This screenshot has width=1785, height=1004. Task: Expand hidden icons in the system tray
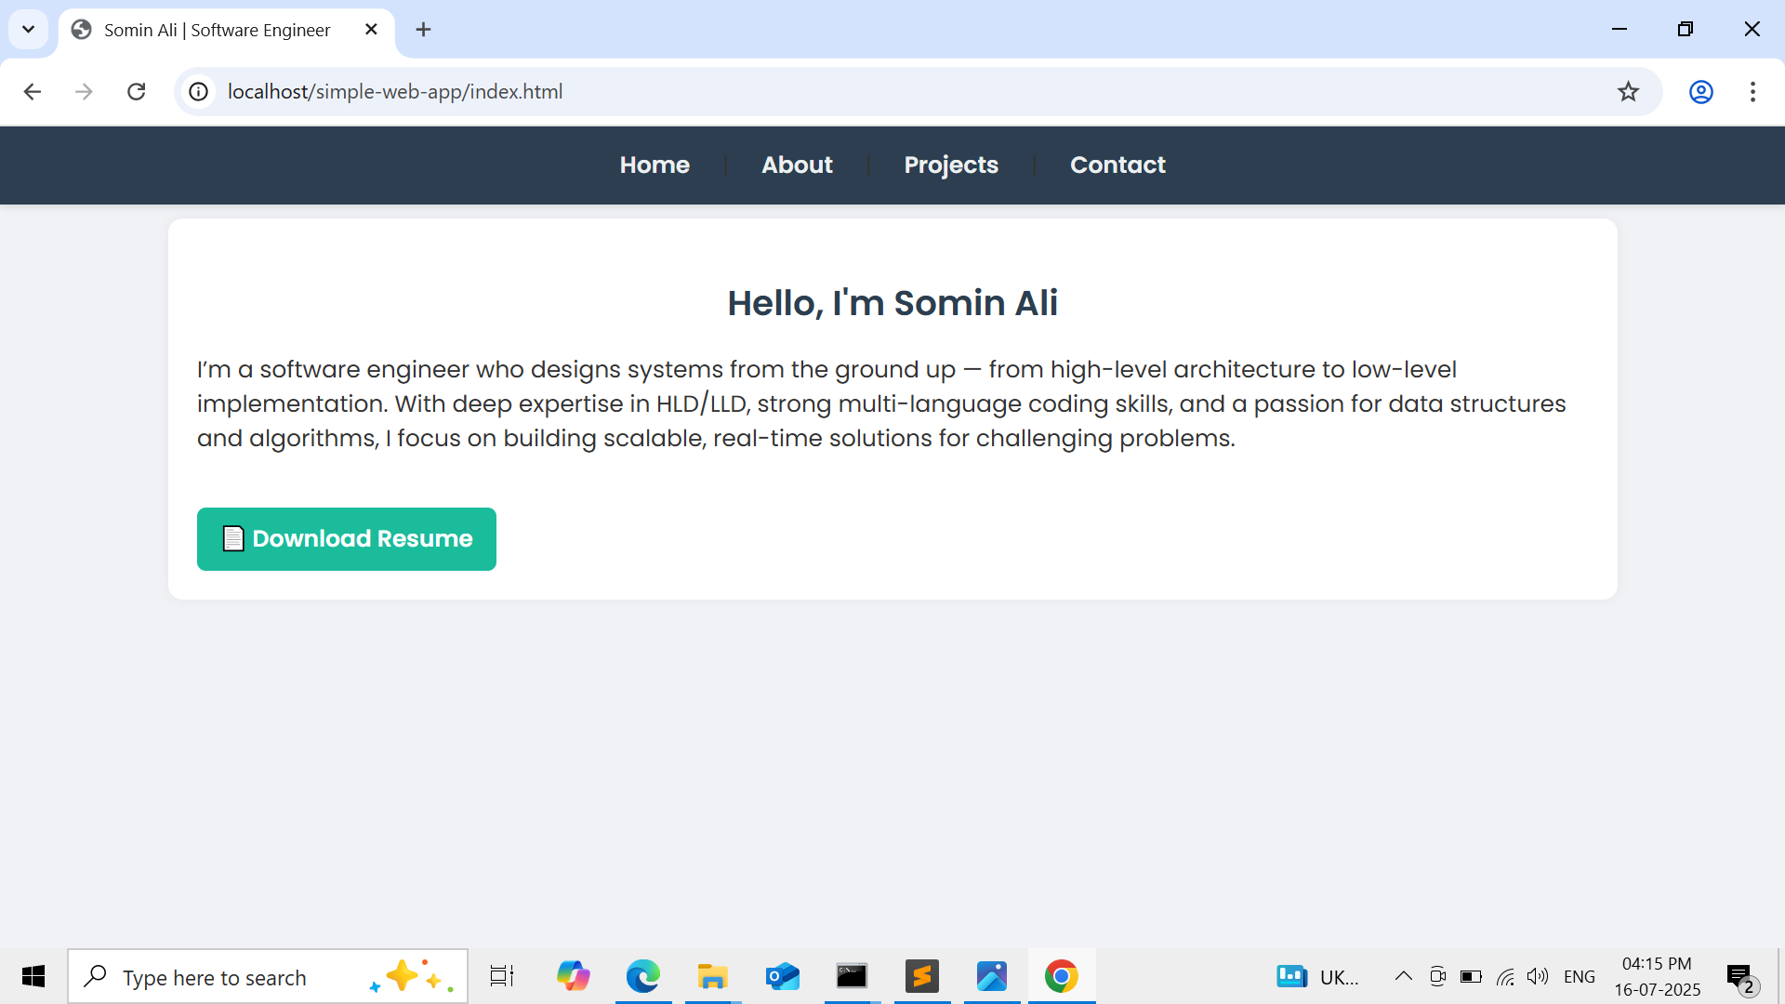[x=1403, y=976]
